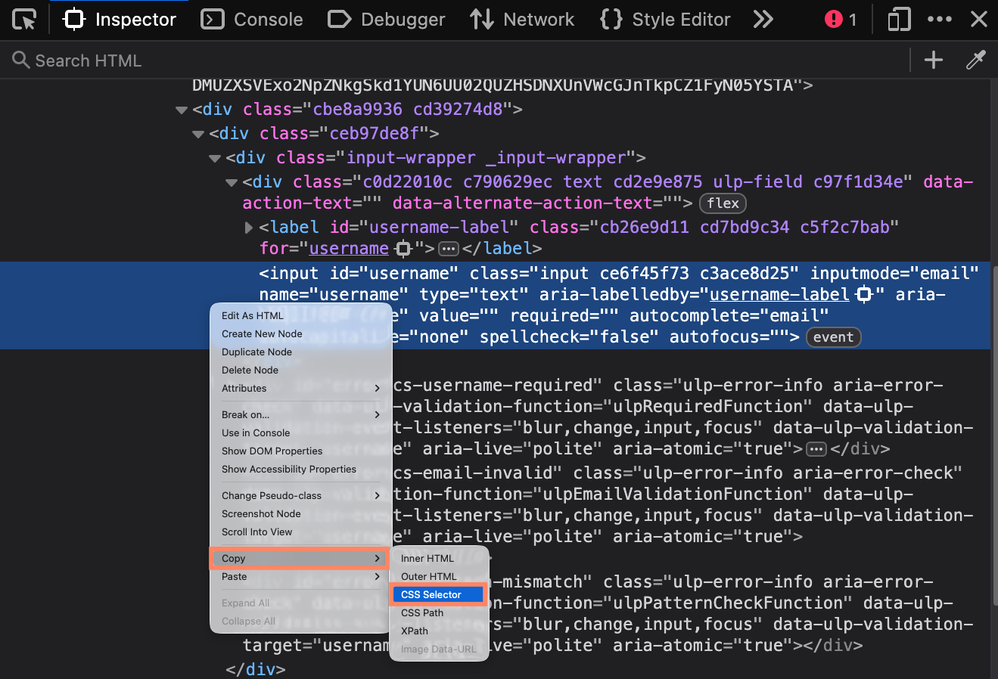Toggle responsive design mode icon
Image resolution: width=998 pixels, height=679 pixels.
click(898, 20)
